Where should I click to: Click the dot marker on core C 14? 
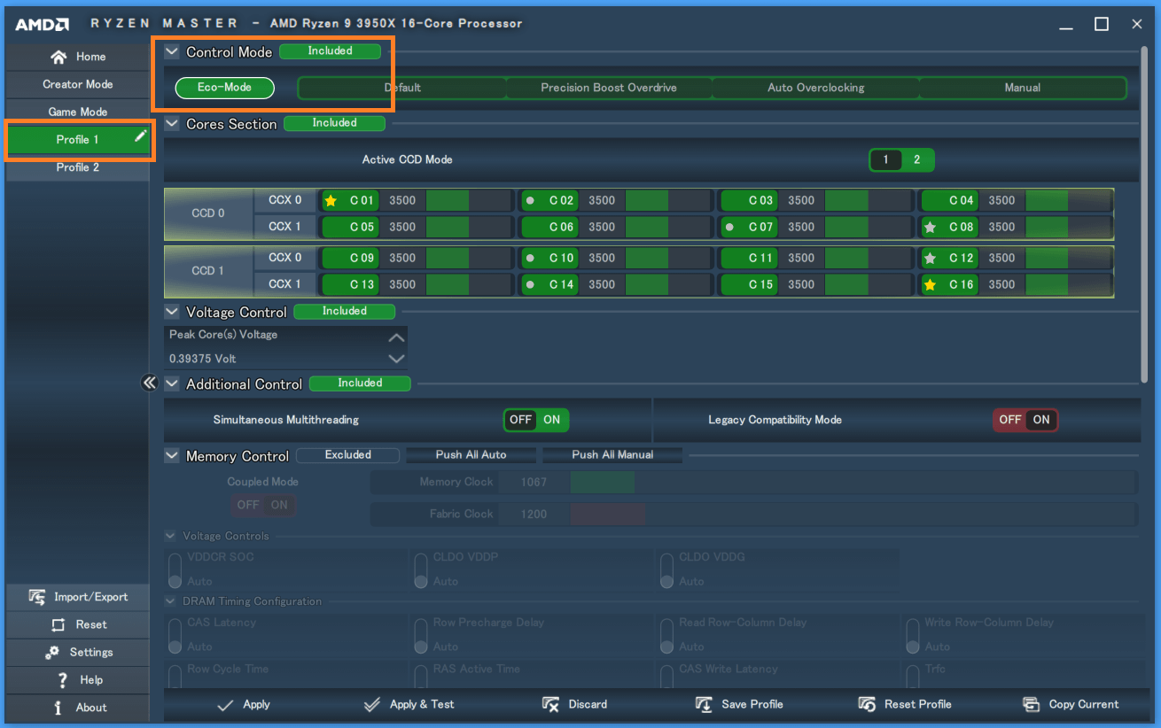pos(530,284)
